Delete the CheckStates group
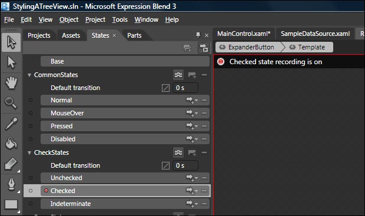The height and width of the screenshot is (216, 365). coord(204,152)
